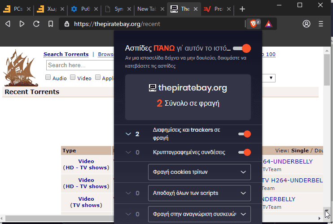Open the user profile icon

click(306, 24)
